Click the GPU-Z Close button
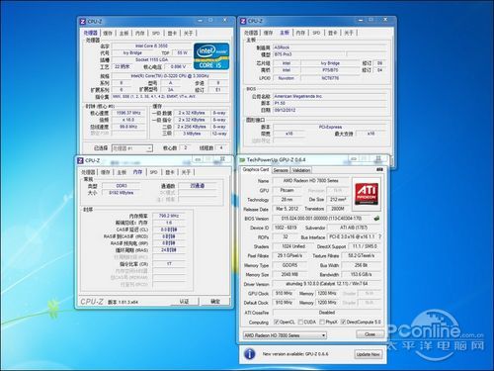 click(370, 334)
